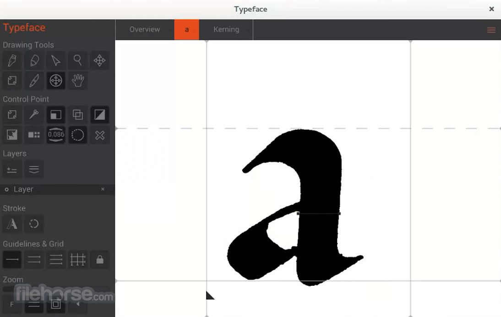Click the dashed circle icon under Stroke
Image resolution: width=501 pixels, height=317 pixels.
(34, 224)
